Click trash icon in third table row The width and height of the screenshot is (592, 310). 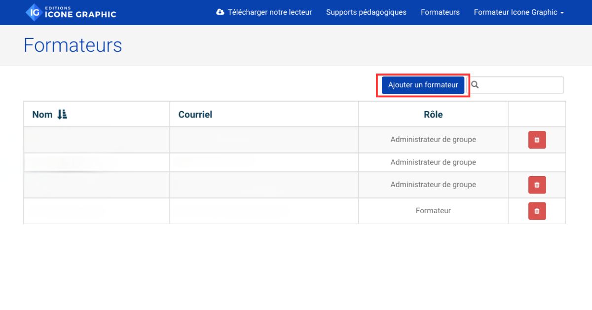coord(537,185)
